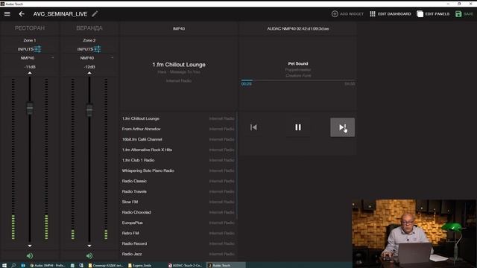This screenshot has height=268, width=477.
Task: Open Windows Start menu
Action: pyautogui.click(x=4, y=265)
